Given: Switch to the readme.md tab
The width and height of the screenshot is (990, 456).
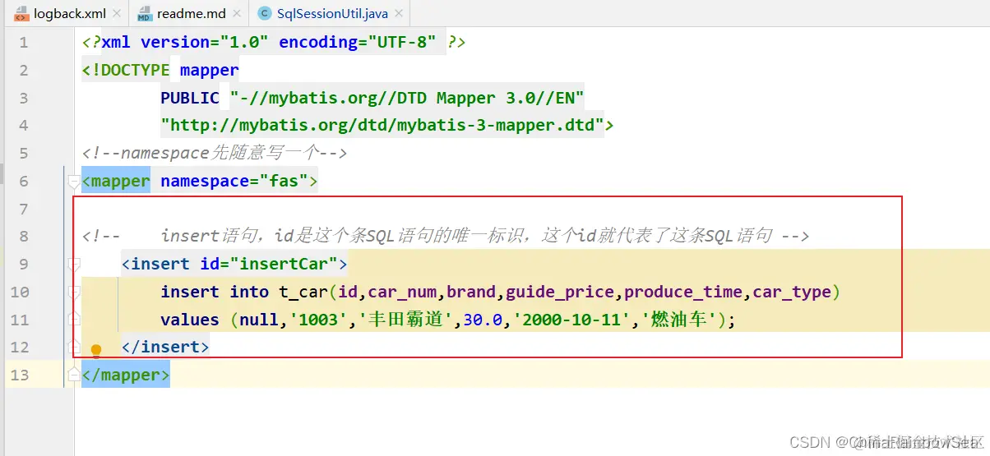Looking at the screenshot, I should point(189,13).
